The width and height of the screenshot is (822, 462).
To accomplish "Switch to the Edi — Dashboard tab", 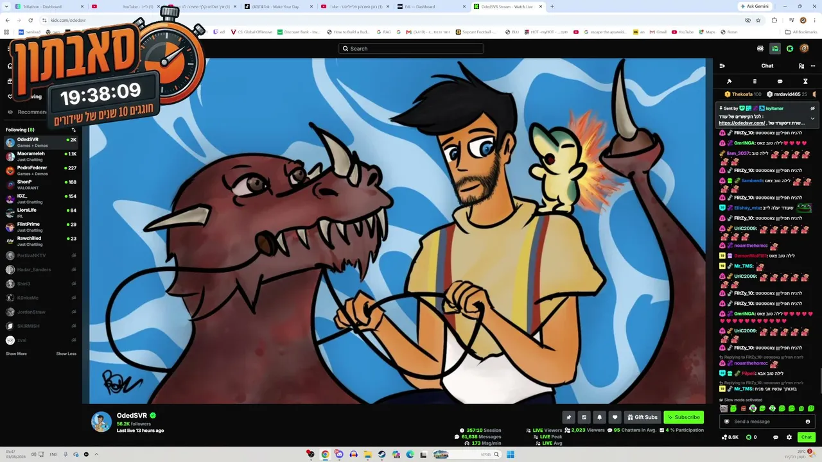I will [x=431, y=6].
